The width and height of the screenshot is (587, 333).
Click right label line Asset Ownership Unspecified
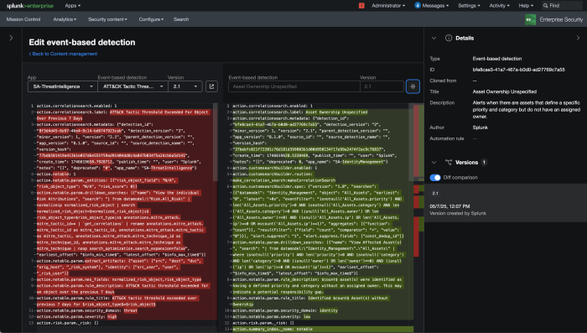point(300,112)
